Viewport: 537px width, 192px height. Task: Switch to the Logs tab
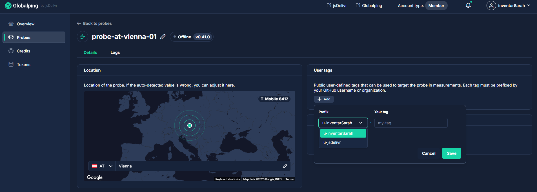click(x=115, y=52)
